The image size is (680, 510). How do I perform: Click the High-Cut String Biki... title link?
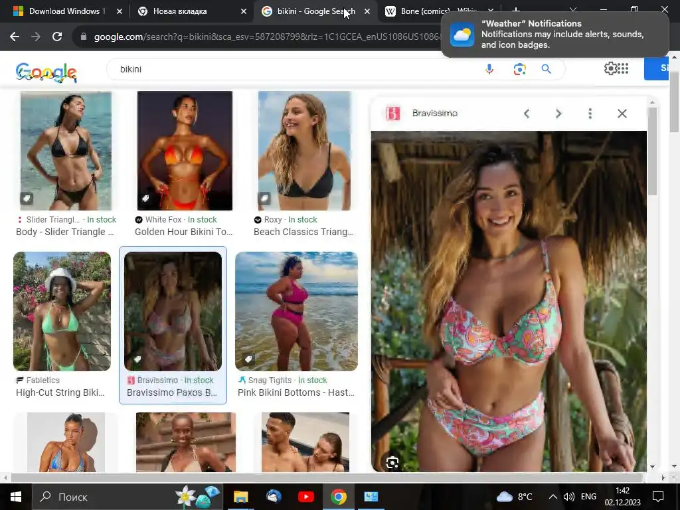tap(60, 393)
